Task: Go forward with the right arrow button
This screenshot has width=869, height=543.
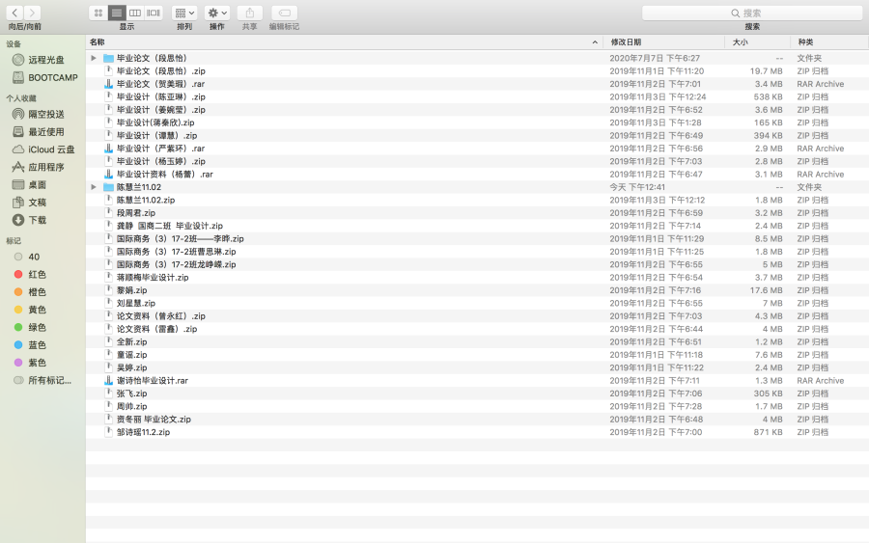Action: coord(32,13)
